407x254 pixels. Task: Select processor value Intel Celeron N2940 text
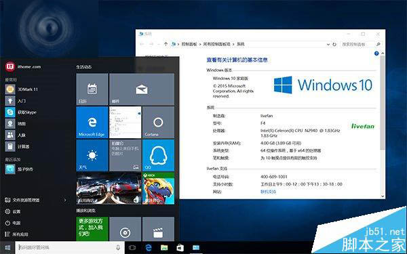[x=300, y=133]
